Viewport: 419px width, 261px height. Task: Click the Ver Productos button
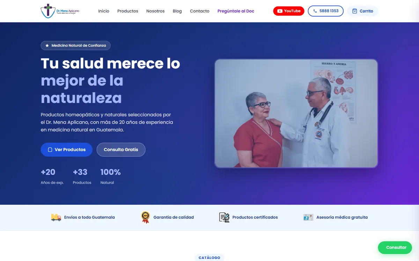(67, 150)
